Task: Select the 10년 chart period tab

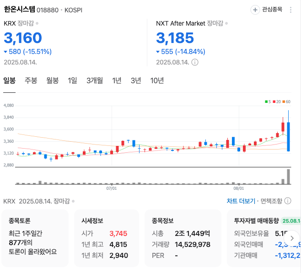Action: 157,80
